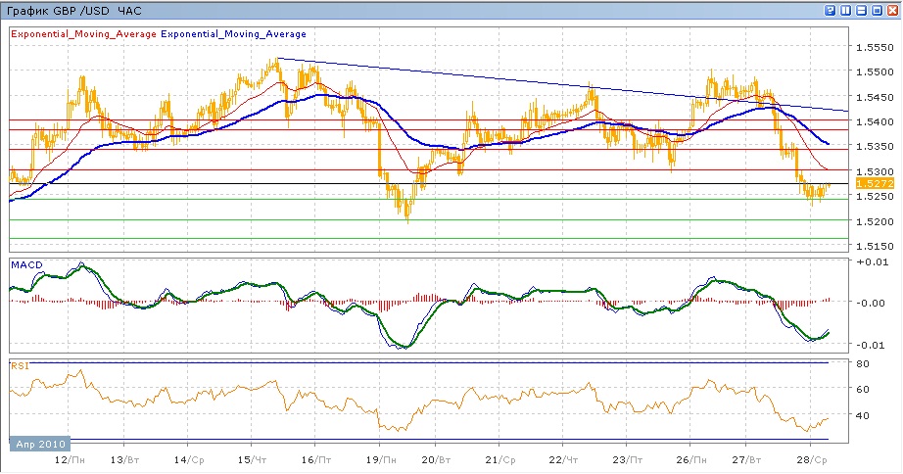Open the help icon in title bar
The width and height of the screenshot is (903, 474).
[x=831, y=10]
